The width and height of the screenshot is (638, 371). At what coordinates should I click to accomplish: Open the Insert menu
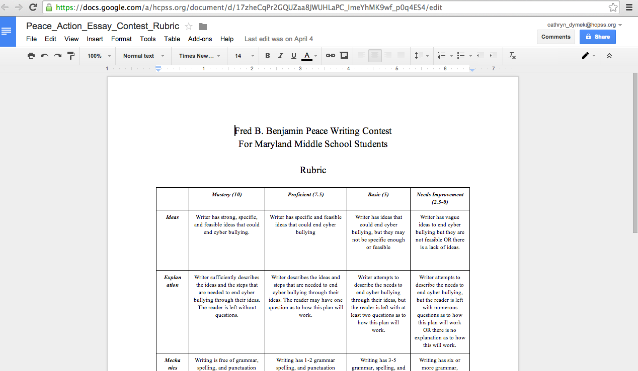click(95, 39)
